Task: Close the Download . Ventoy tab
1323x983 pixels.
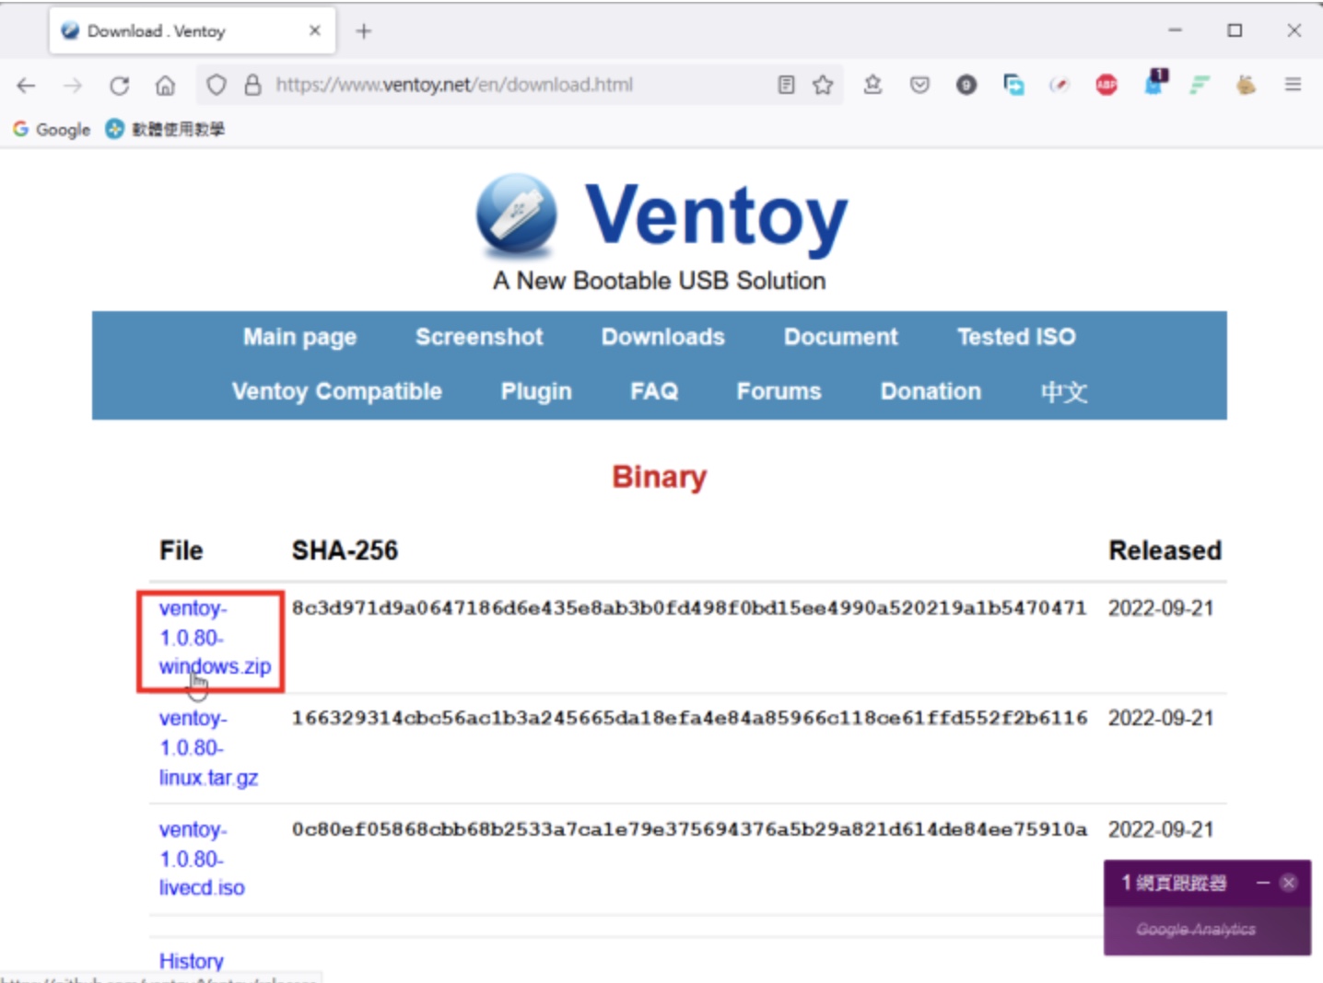Action: click(315, 30)
